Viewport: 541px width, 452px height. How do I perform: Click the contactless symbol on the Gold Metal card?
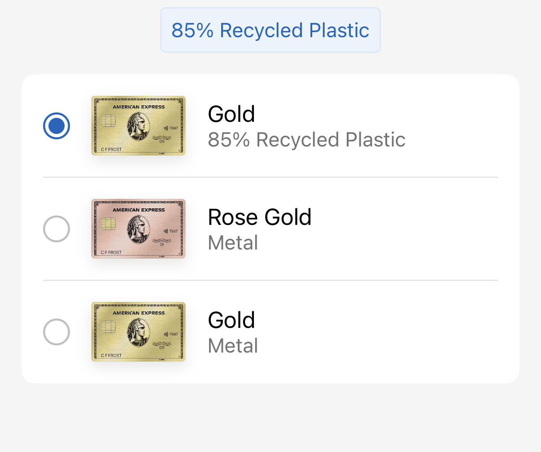[166, 334]
